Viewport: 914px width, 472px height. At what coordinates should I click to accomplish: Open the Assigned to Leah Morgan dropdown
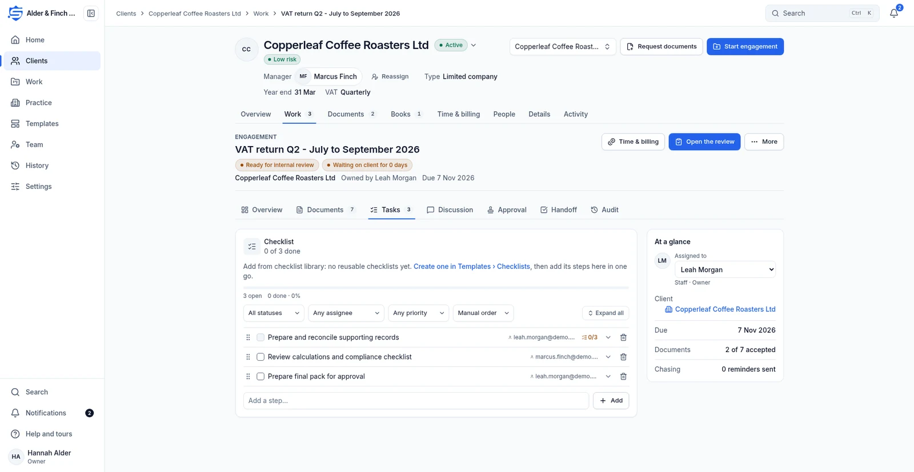coord(725,269)
